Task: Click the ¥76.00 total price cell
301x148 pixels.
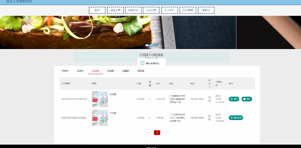Action: [160, 118]
